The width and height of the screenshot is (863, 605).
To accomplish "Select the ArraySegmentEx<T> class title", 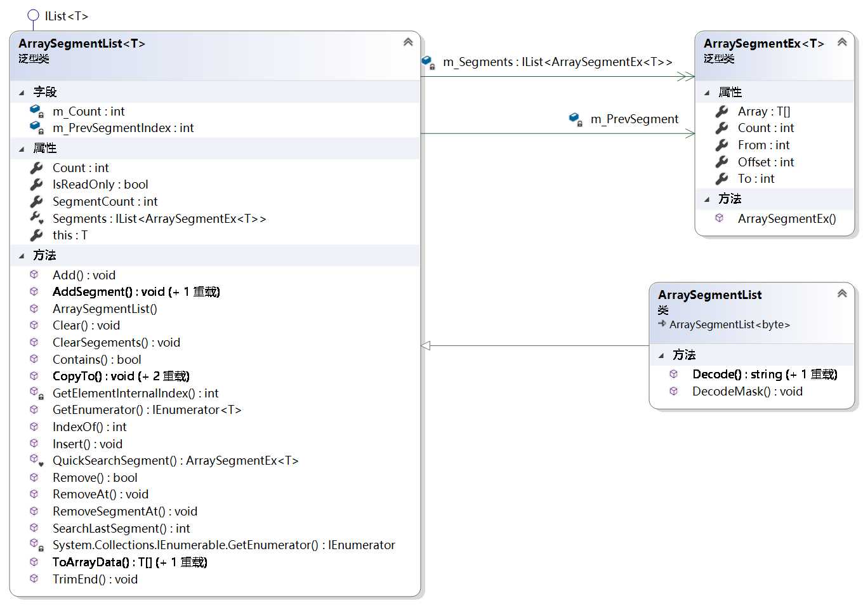I will tap(763, 43).
